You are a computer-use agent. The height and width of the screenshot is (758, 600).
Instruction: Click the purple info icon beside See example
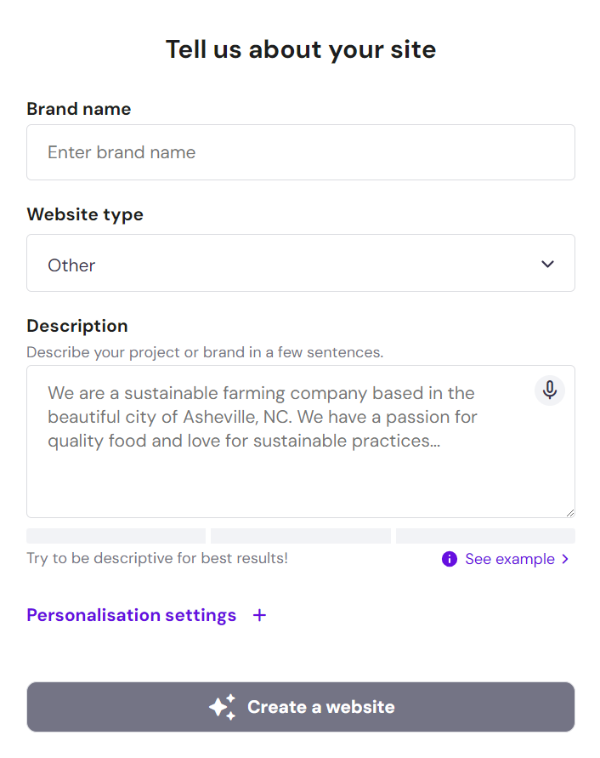(450, 559)
